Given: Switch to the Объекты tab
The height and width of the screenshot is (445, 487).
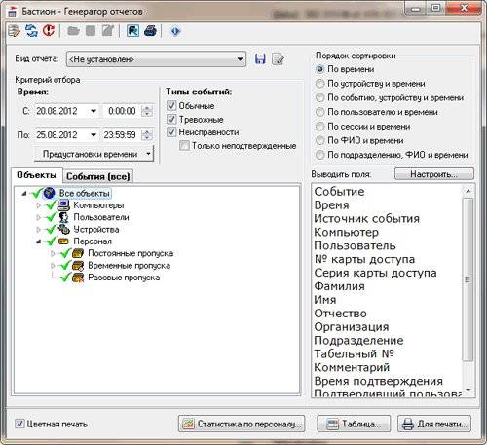Looking at the screenshot, I should click(36, 175).
